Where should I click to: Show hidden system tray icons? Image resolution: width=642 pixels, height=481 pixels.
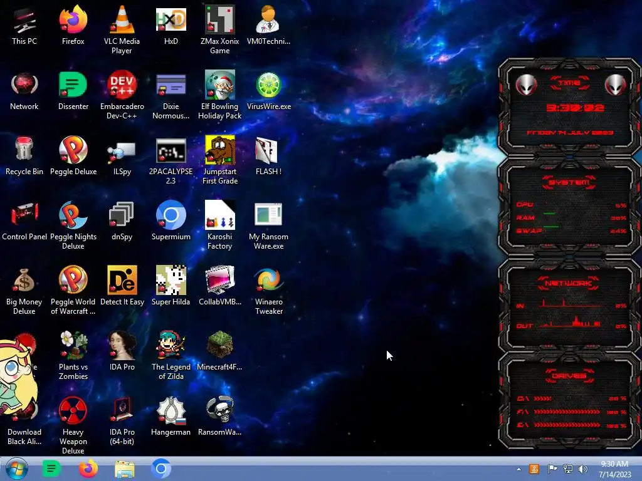click(x=518, y=469)
